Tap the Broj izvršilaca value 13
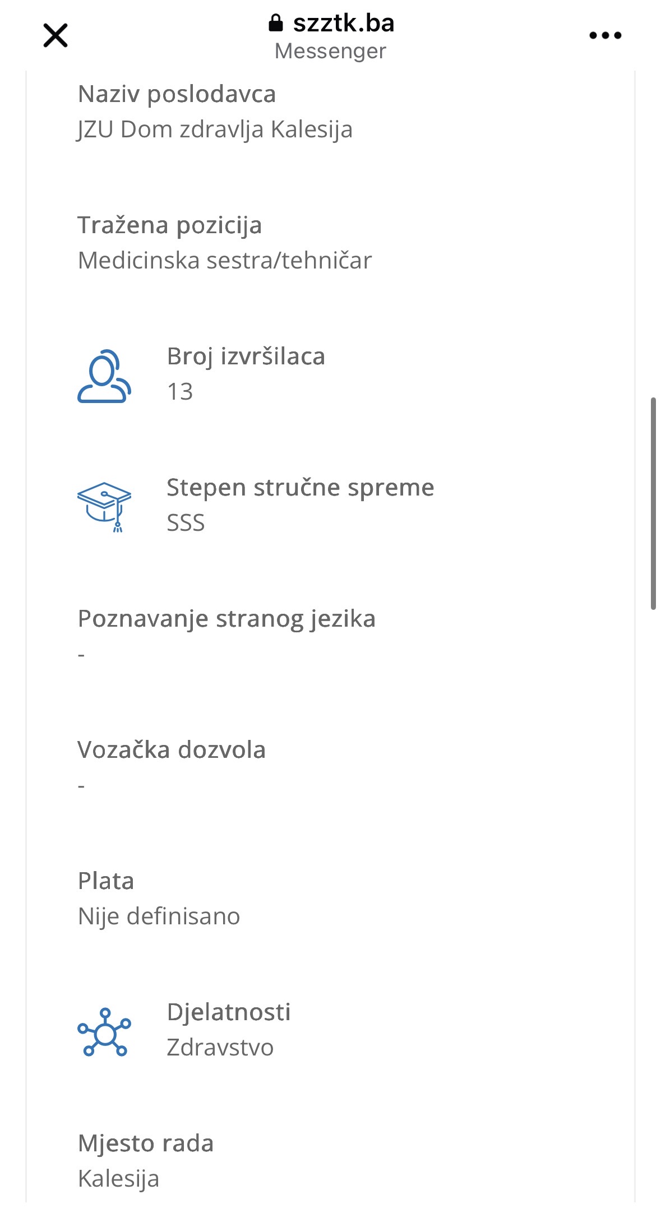Viewport: 661px width, 1213px height. click(180, 392)
